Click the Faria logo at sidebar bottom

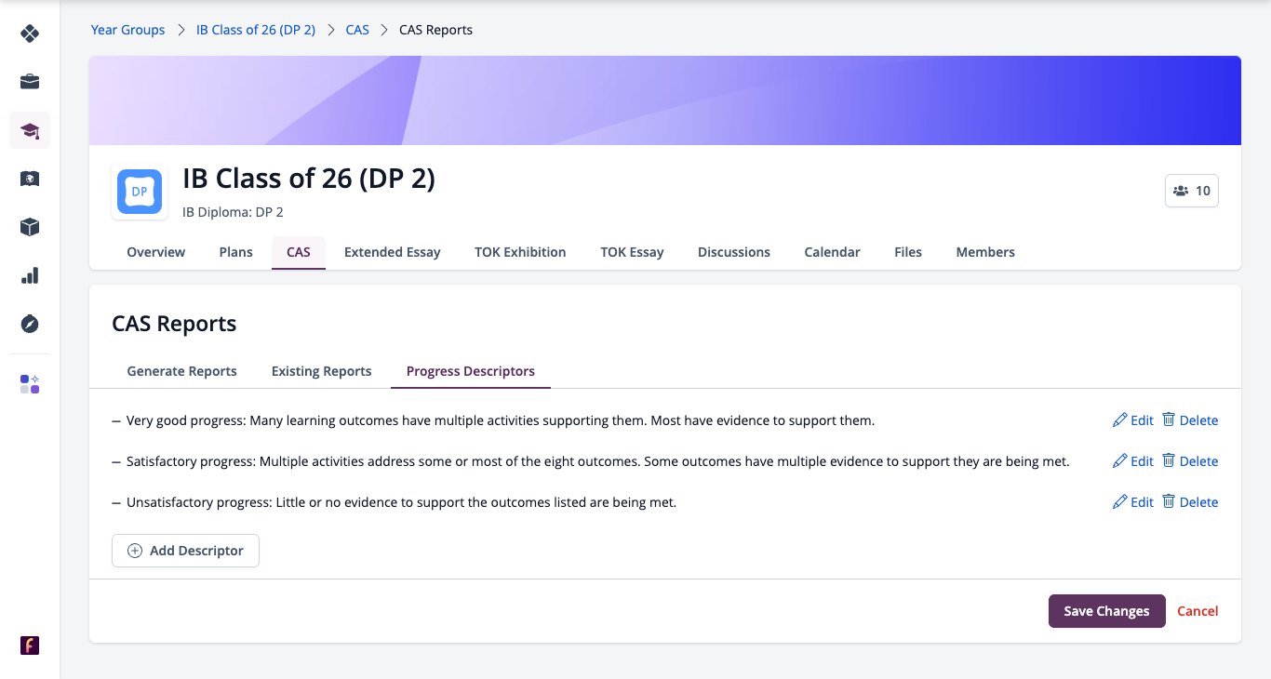(x=30, y=646)
